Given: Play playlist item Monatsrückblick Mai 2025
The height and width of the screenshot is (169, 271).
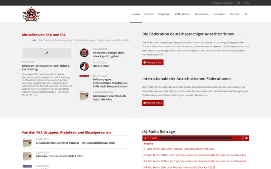Looking at the screenshot, I should pyautogui.click(x=179, y=149).
